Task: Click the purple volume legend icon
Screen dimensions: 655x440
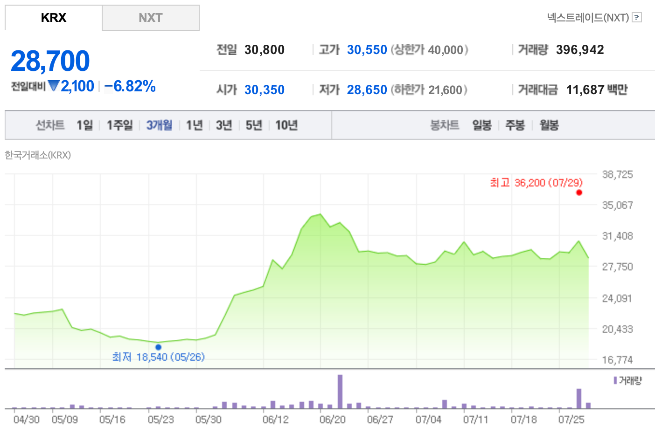Action: pos(615,381)
